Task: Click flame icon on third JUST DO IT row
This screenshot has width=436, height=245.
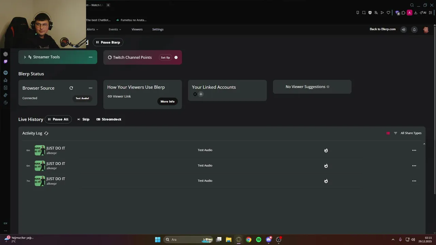Action: [x=326, y=181]
